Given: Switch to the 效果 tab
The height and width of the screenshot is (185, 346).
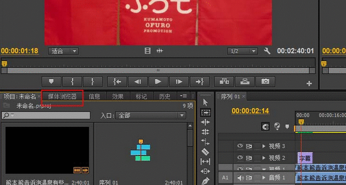Looking at the screenshot, I should [118, 96].
